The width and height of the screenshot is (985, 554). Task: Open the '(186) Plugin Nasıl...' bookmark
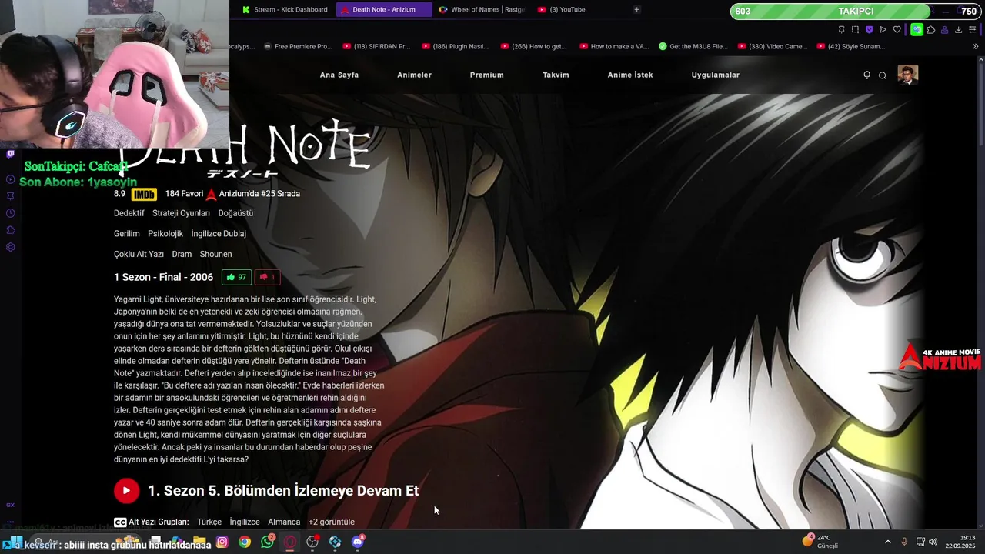(x=455, y=46)
